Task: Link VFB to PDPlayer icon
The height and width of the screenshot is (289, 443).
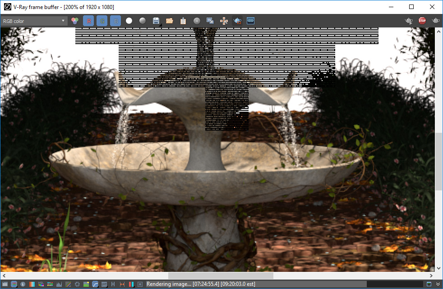Action: pyautogui.click(x=251, y=21)
